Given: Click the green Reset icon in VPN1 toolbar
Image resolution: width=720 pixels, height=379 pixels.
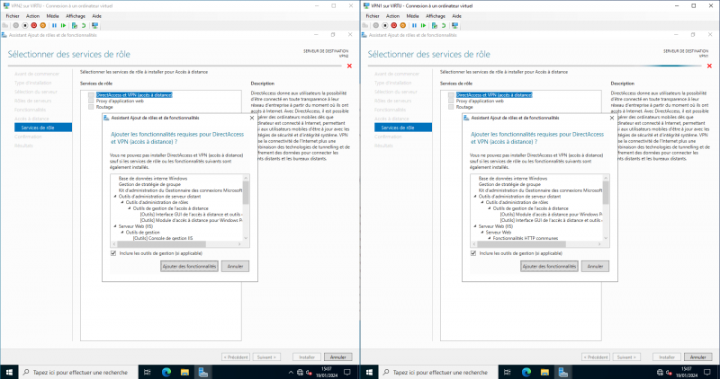Looking at the screenshot, I should point(423,26).
